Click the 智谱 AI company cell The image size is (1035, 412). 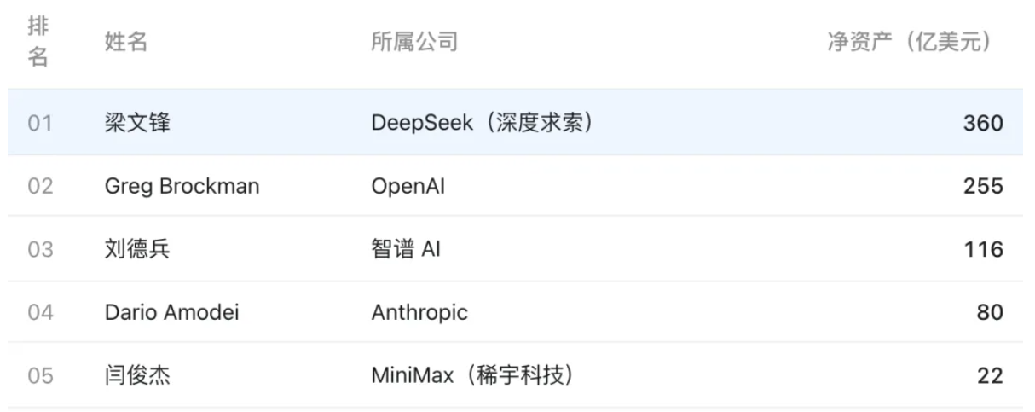(x=406, y=249)
